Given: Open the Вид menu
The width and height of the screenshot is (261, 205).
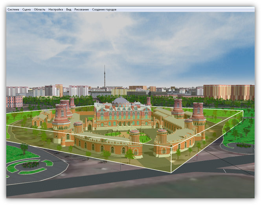Looking at the screenshot, I should coord(69,9).
